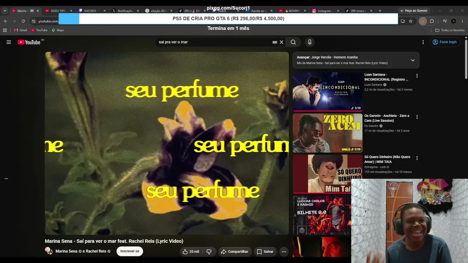Open Só Quero Dinheiro video title
The image size is (468, 263).
click(x=387, y=159)
